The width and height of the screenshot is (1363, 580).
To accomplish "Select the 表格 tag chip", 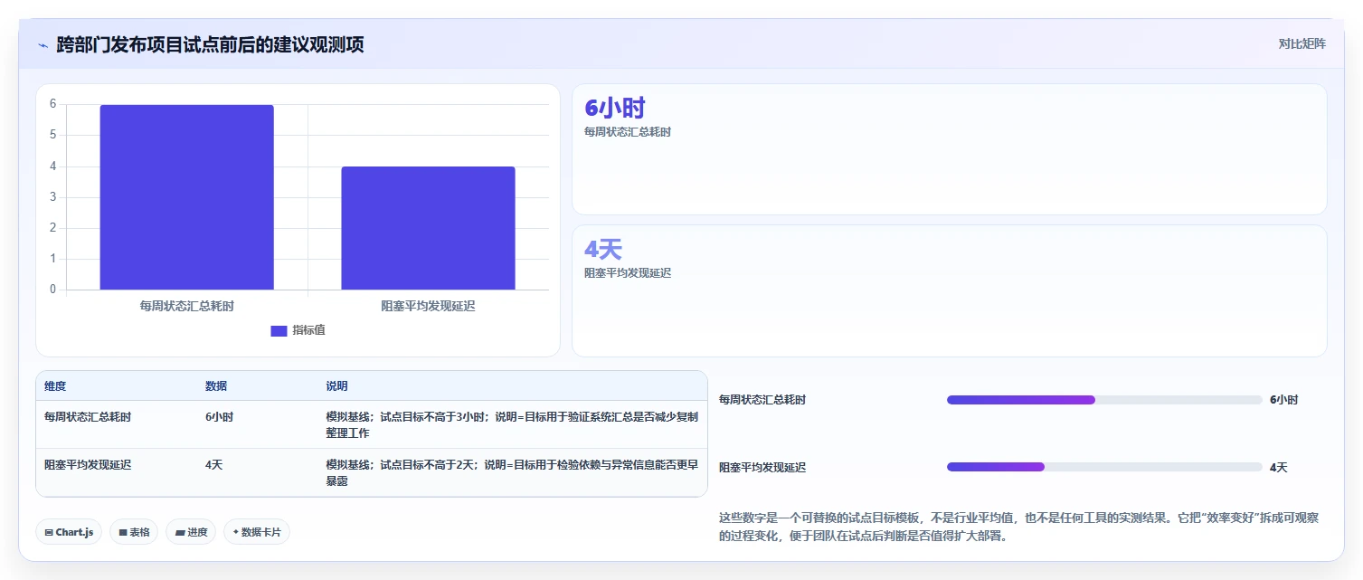I will (134, 532).
